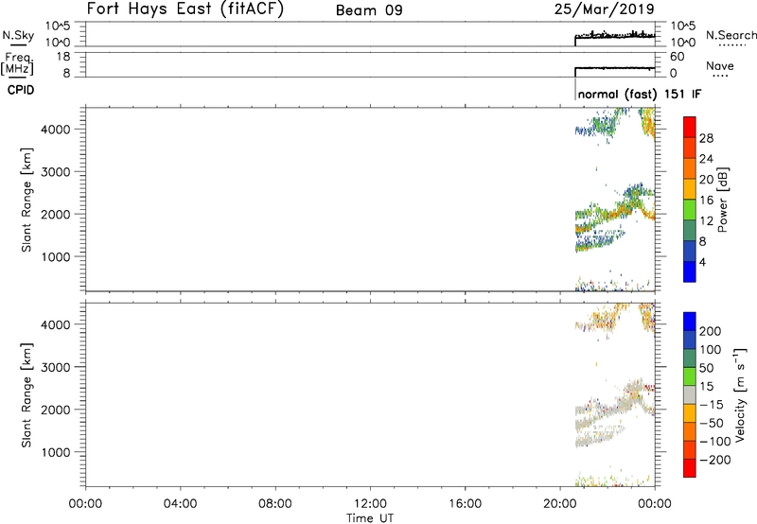
Task: Click the 'Fort Hays East (fitACF)' title
Action: click(x=185, y=9)
